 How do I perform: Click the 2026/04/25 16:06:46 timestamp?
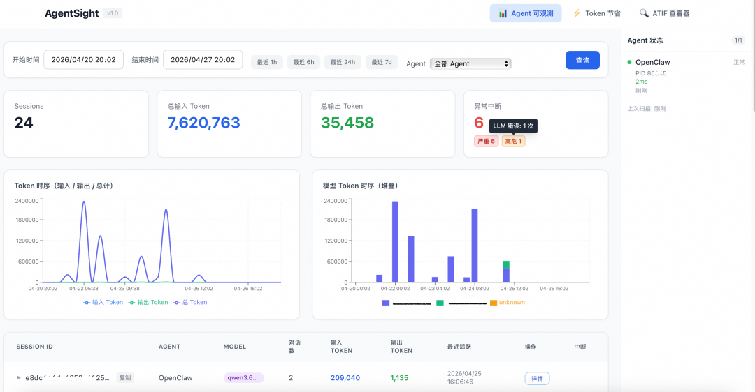[x=463, y=377]
